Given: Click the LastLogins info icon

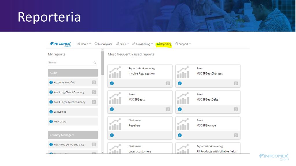Looking at the screenshot, I should tap(51, 112).
